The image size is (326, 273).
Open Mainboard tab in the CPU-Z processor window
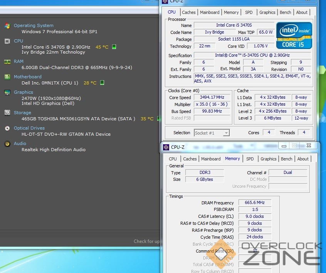tap(210, 12)
